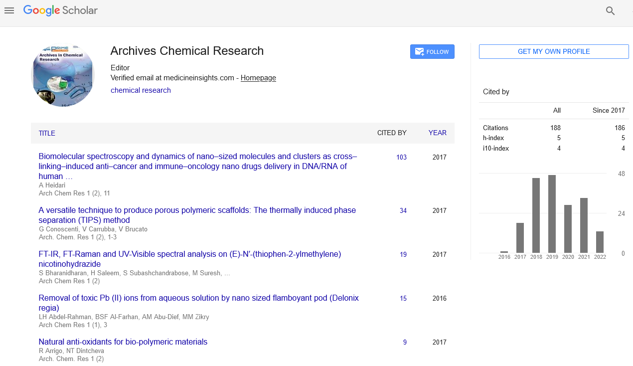Image resolution: width=633 pixels, height=366 pixels.
Task: Open Natural anti-oxidants for bio-polymeric materials
Action: (123, 342)
